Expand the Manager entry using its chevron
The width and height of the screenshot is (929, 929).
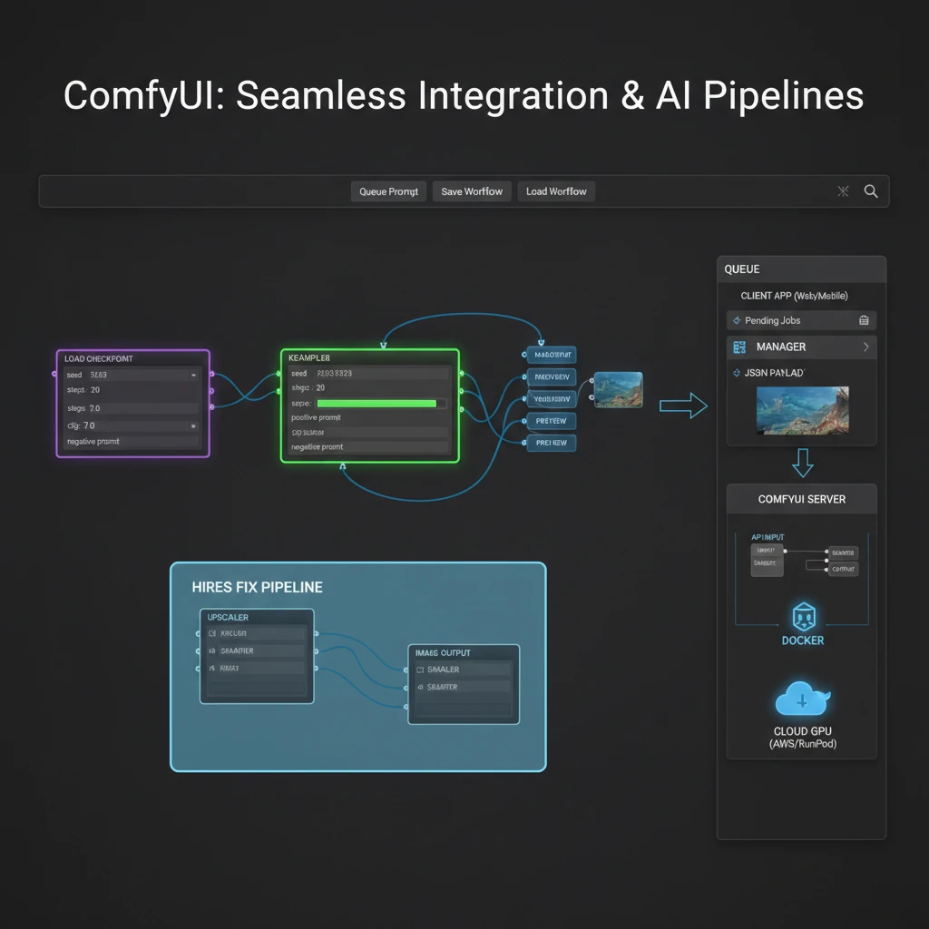click(x=866, y=347)
